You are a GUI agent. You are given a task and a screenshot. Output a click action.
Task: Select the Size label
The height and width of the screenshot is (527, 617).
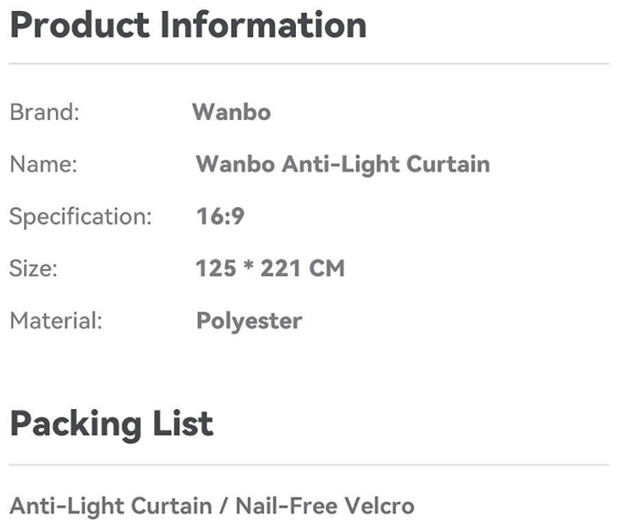tap(33, 269)
